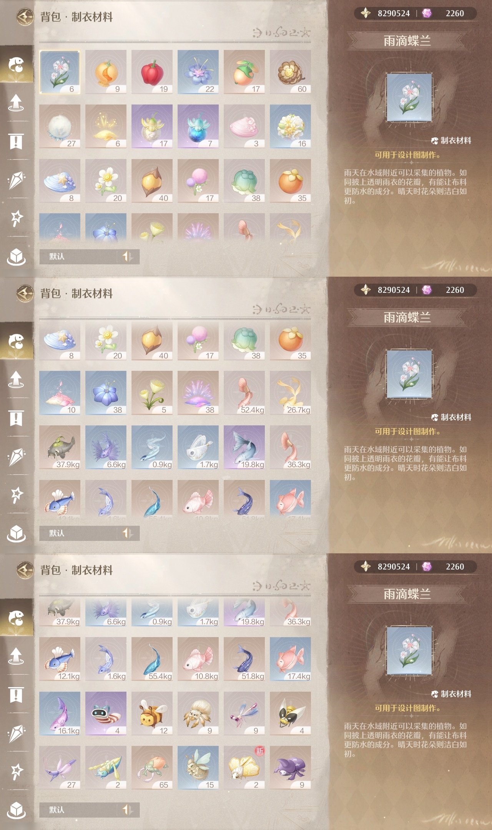
Task: Pick the yellow tulip item with count 5
Action: (x=152, y=393)
